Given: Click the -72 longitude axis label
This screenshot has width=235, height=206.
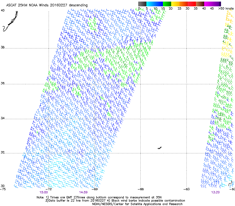Looking at the screenshot, I should (x=49, y=189).
